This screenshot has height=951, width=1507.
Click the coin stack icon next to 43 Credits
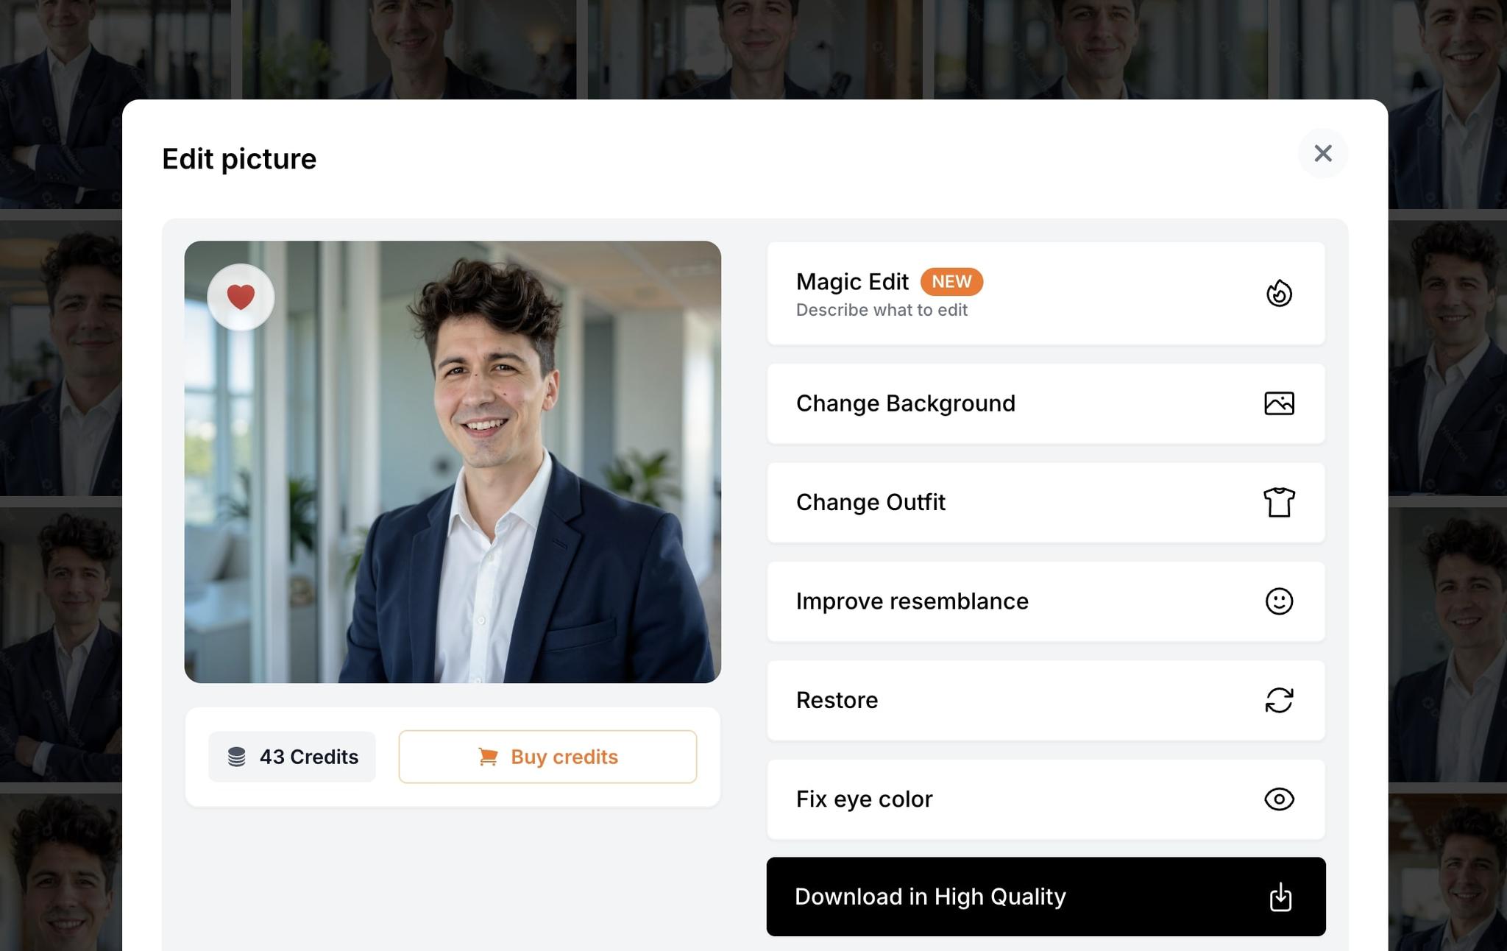point(237,756)
